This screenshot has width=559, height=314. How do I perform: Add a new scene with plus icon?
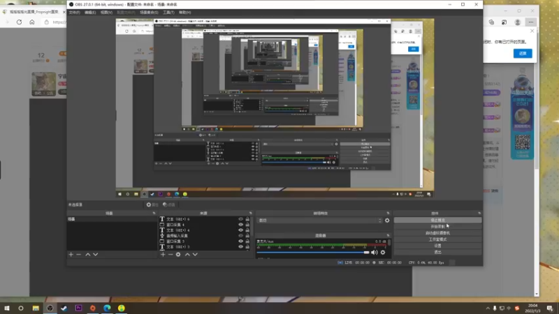(71, 255)
